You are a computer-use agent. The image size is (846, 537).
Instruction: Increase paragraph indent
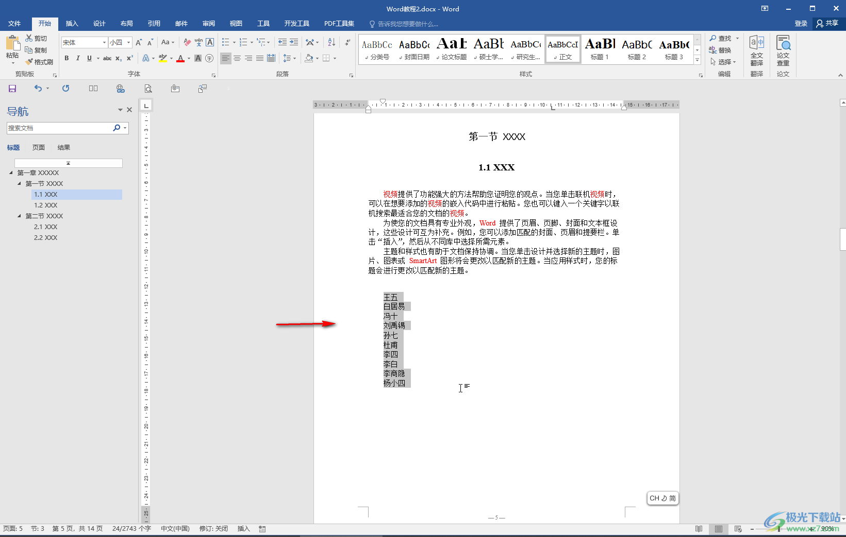click(294, 42)
